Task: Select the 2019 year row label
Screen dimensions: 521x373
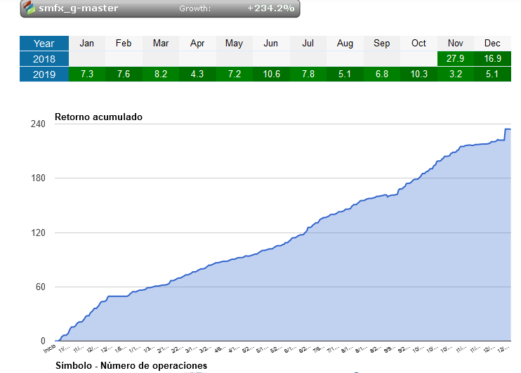Action: [44, 74]
